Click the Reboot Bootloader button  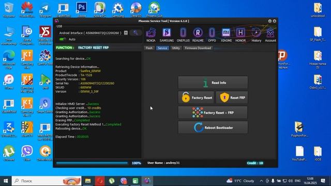point(213,128)
